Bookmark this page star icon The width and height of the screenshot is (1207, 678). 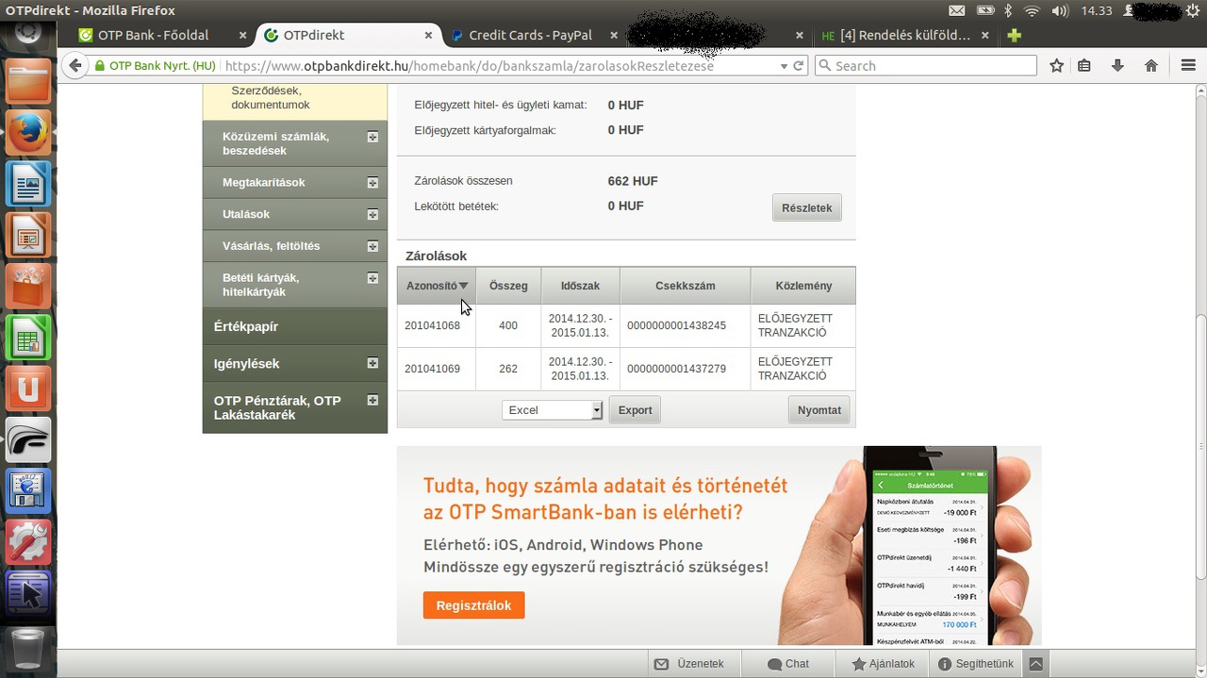click(1057, 66)
